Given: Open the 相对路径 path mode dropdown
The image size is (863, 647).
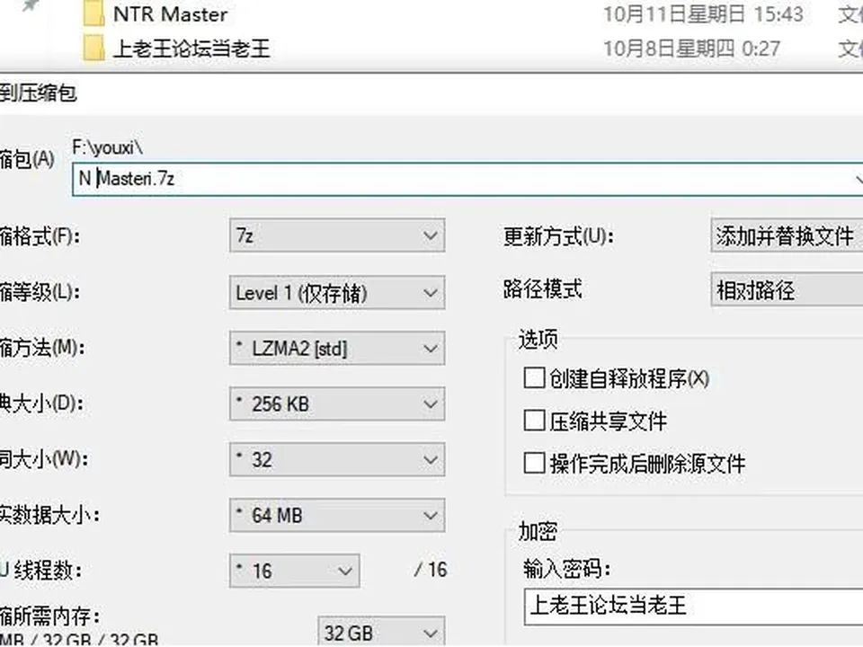Looking at the screenshot, I should tap(787, 289).
